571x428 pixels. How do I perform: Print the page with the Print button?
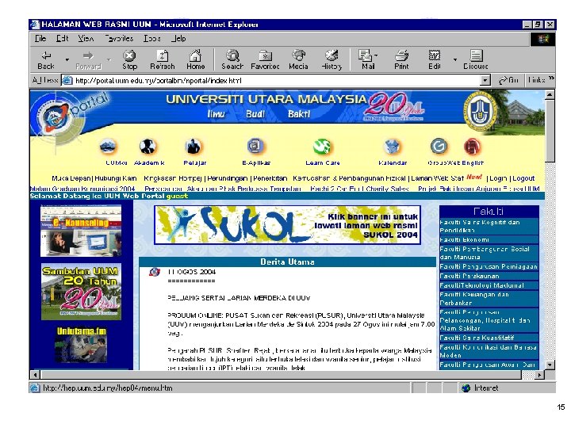click(401, 60)
